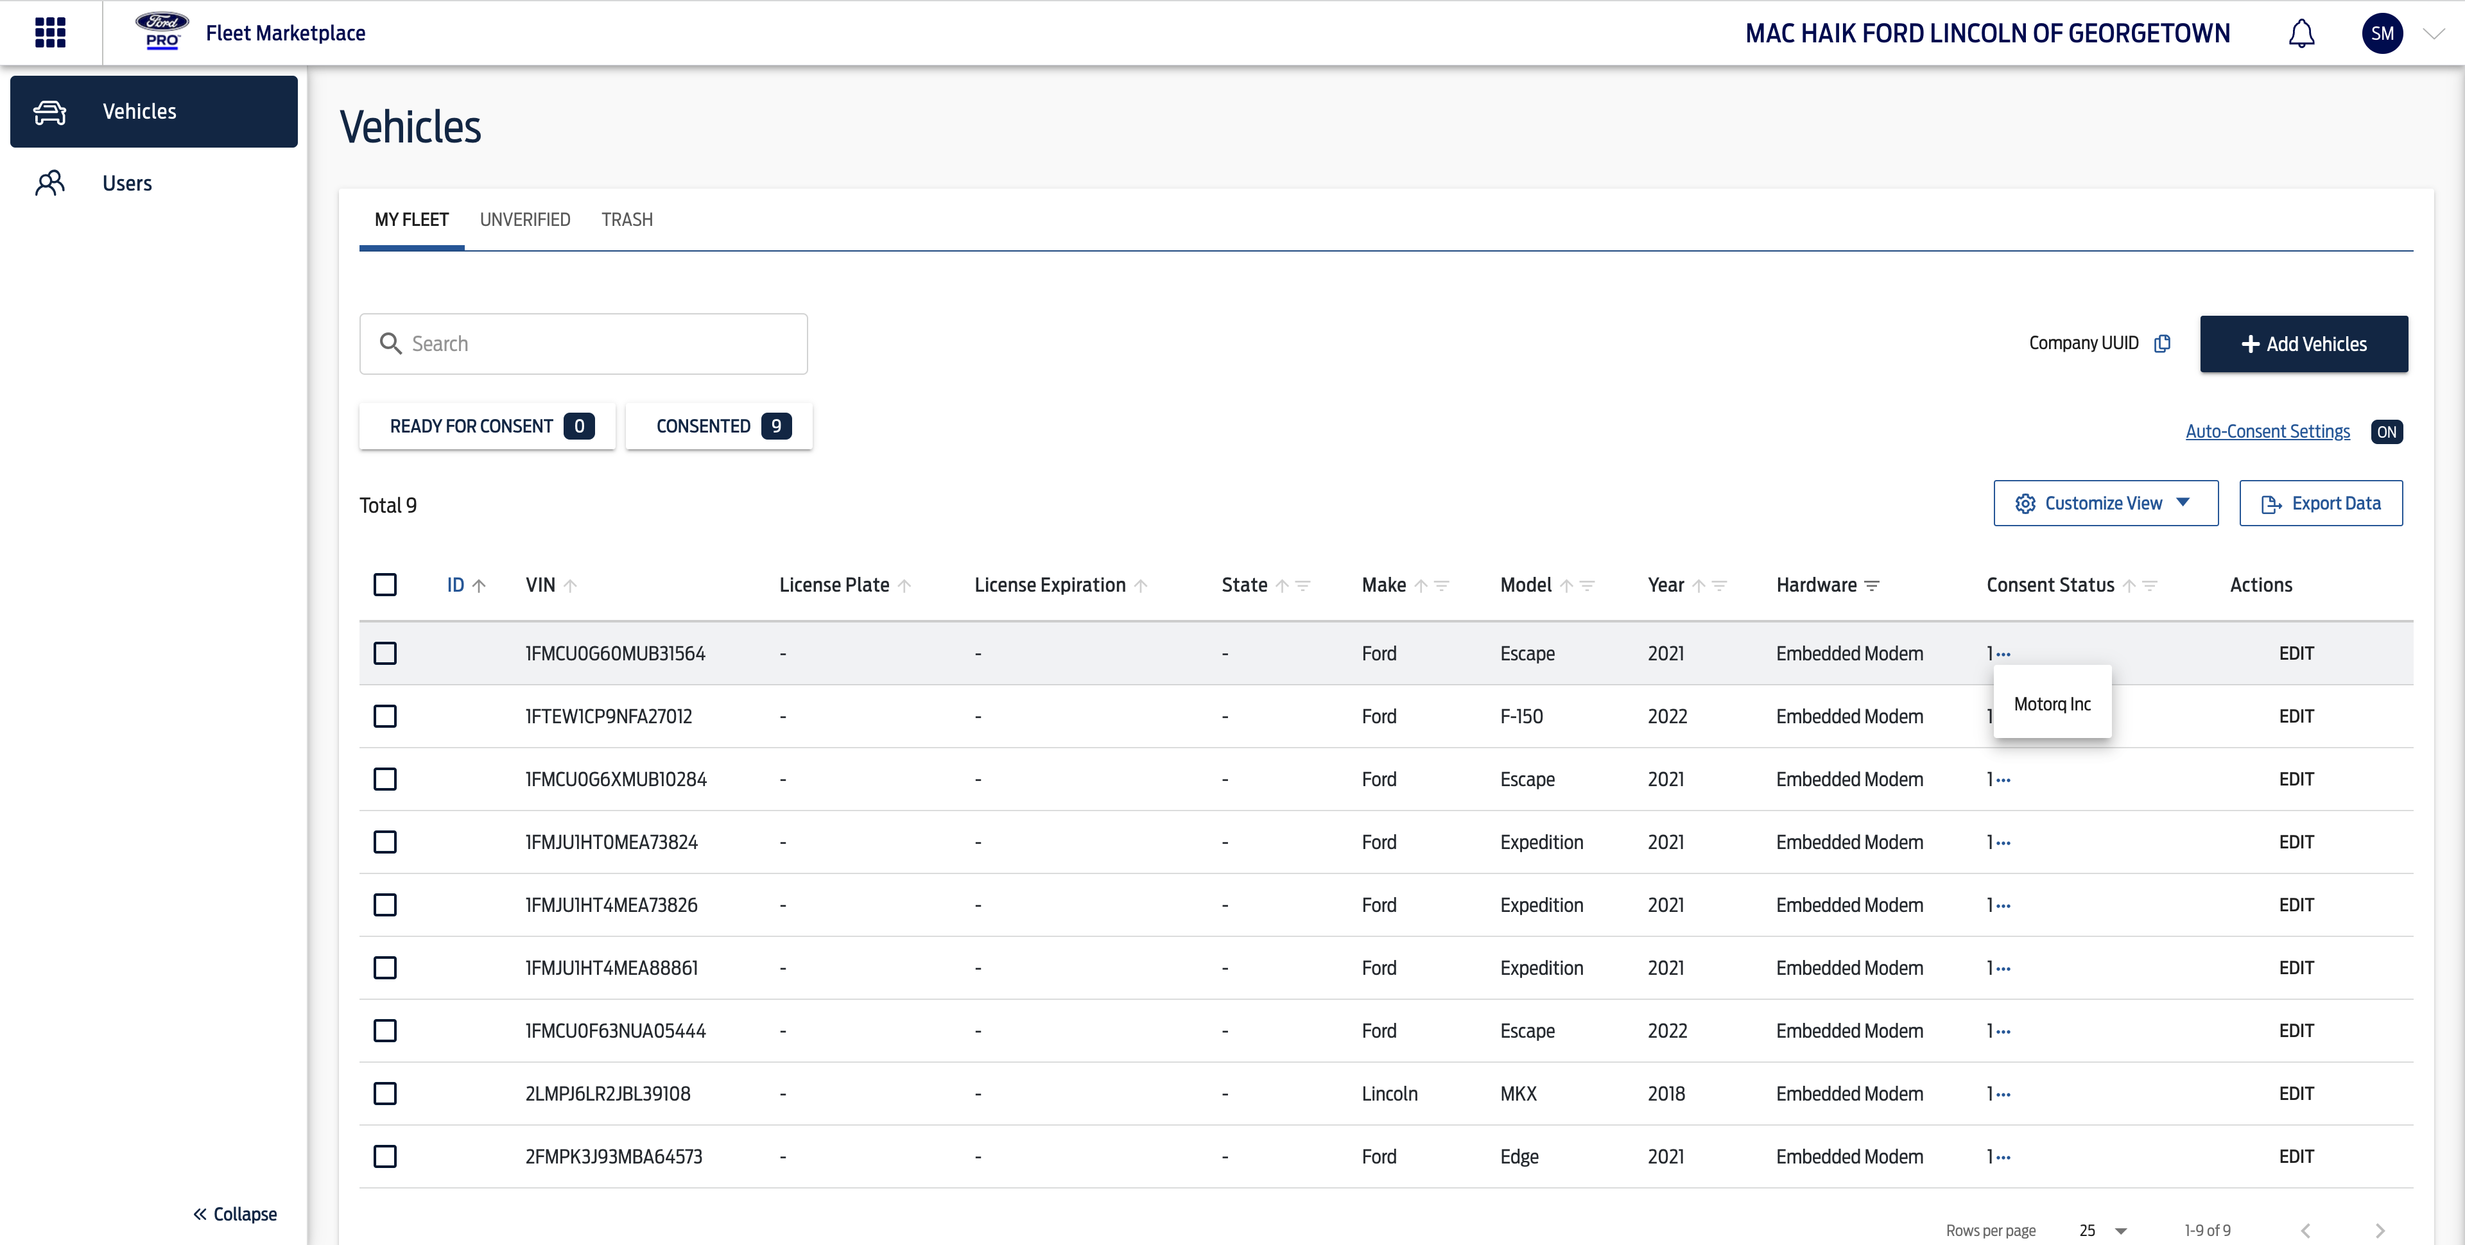
Task: Click the SM profile avatar
Action: click(2383, 33)
